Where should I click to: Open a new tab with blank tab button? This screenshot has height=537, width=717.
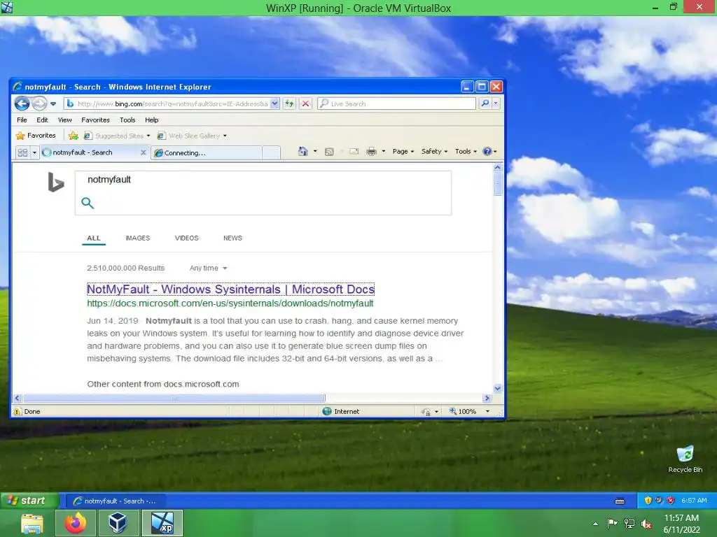(x=271, y=152)
